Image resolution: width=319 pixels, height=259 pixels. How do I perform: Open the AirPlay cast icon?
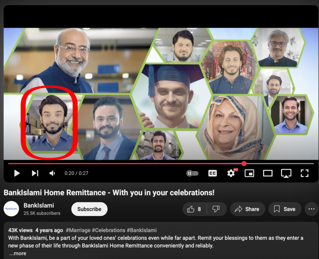pos(286,173)
